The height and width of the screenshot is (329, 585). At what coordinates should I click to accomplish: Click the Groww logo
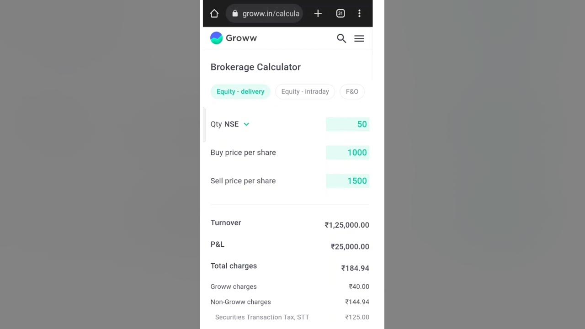click(234, 38)
